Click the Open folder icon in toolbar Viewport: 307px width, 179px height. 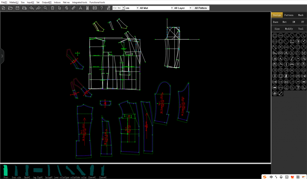point(10,8)
